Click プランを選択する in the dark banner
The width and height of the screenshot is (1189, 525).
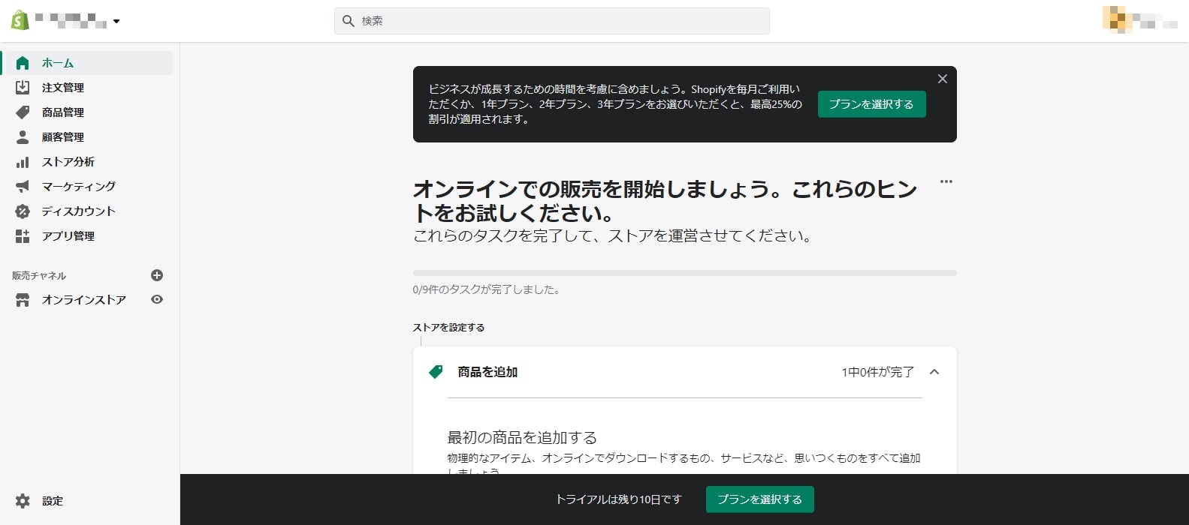click(x=871, y=104)
